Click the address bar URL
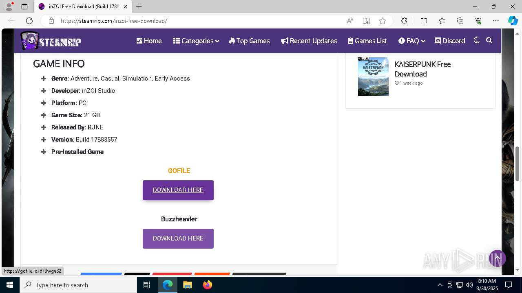 (114, 21)
